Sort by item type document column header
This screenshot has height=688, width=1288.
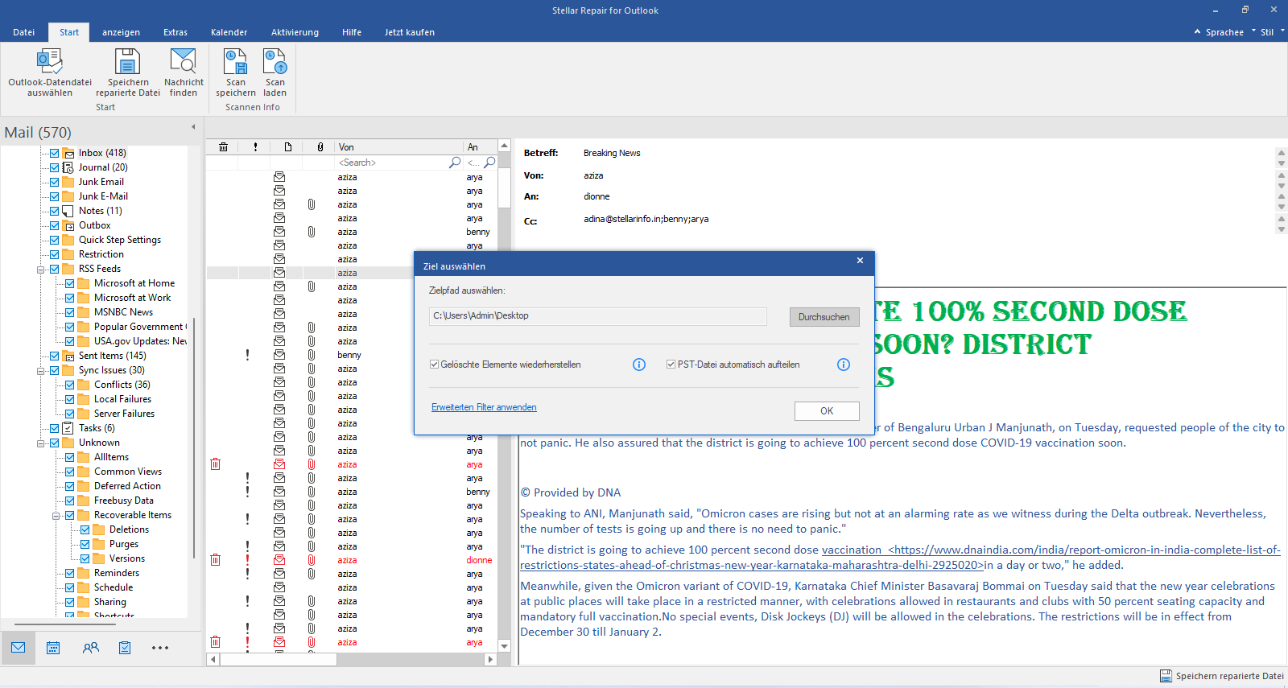(287, 147)
